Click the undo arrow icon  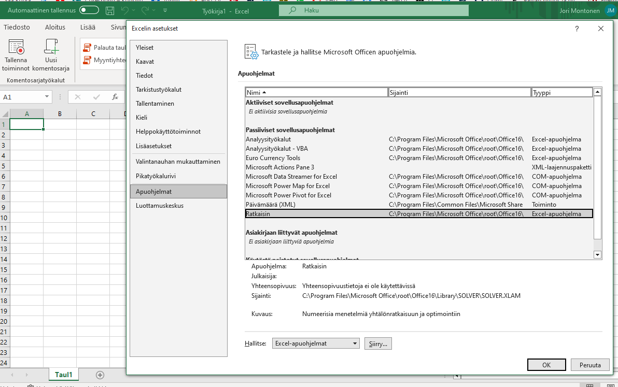pos(124,10)
